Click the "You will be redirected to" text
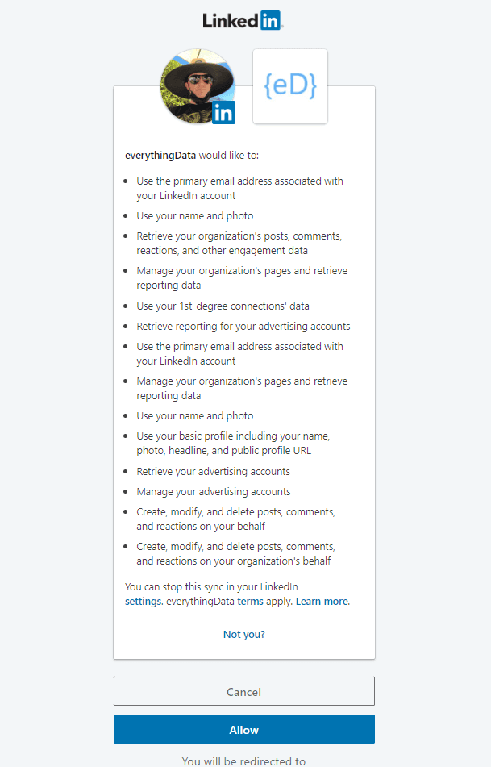 coord(243,761)
